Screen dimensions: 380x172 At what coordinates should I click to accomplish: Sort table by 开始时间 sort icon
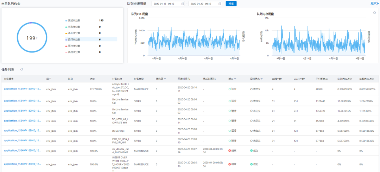[190, 79]
